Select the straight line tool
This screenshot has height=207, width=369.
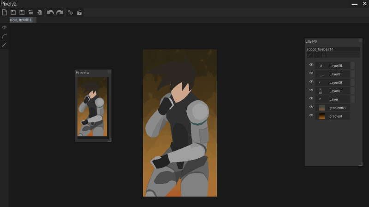(x=4, y=45)
